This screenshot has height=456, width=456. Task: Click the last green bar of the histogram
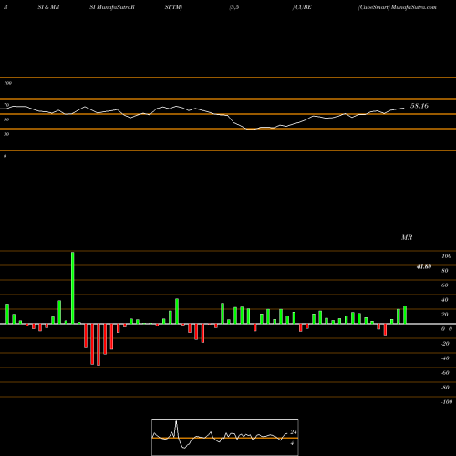tap(405, 315)
